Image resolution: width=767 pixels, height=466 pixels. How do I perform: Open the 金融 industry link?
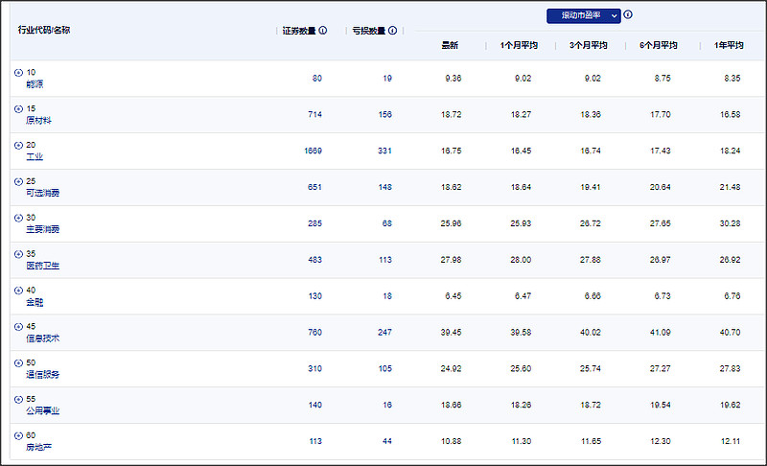point(35,302)
